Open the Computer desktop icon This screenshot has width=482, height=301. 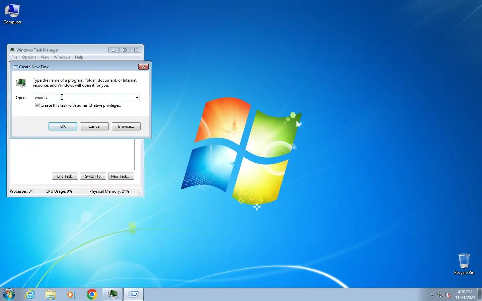click(x=12, y=14)
